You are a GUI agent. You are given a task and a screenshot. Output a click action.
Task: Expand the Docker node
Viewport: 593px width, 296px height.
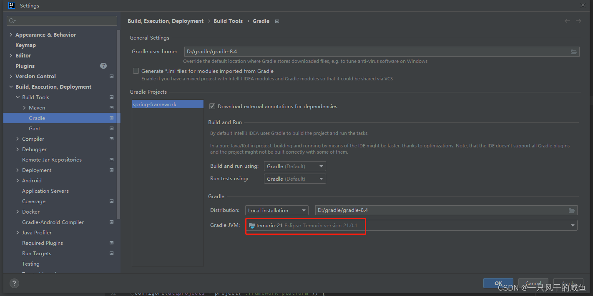[x=18, y=212]
